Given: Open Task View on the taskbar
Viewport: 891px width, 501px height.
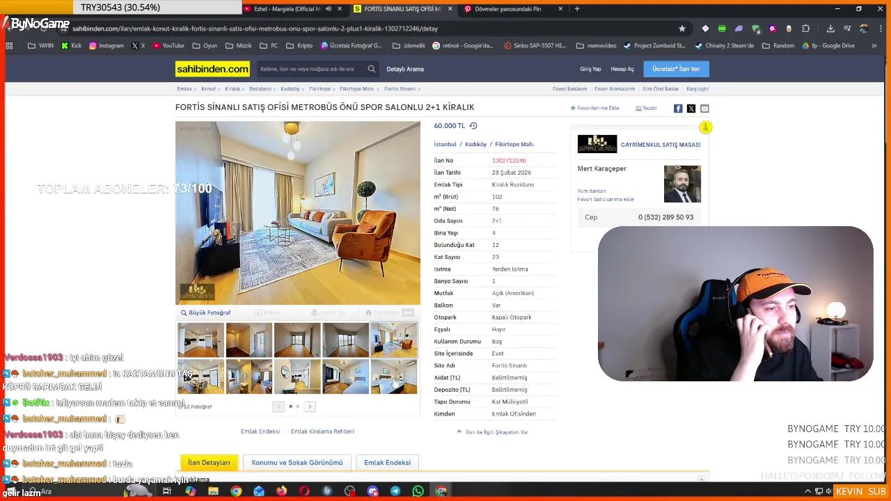Looking at the screenshot, I should click(167, 491).
